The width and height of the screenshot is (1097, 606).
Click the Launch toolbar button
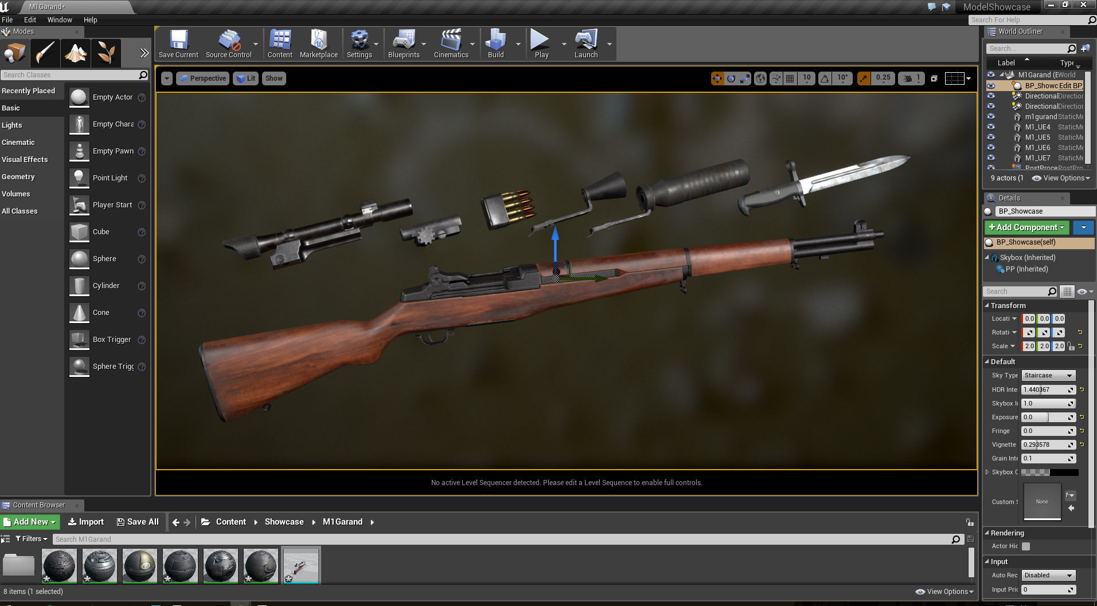pos(586,44)
